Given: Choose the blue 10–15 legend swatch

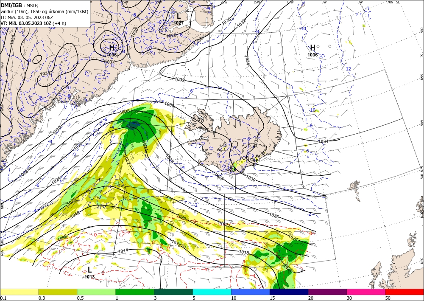Looking at the screenshot, I should [x=251, y=292].
